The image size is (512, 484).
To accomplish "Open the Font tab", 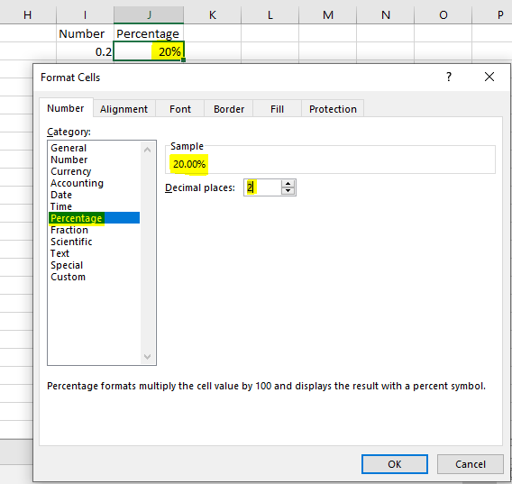I will click(180, 109).
